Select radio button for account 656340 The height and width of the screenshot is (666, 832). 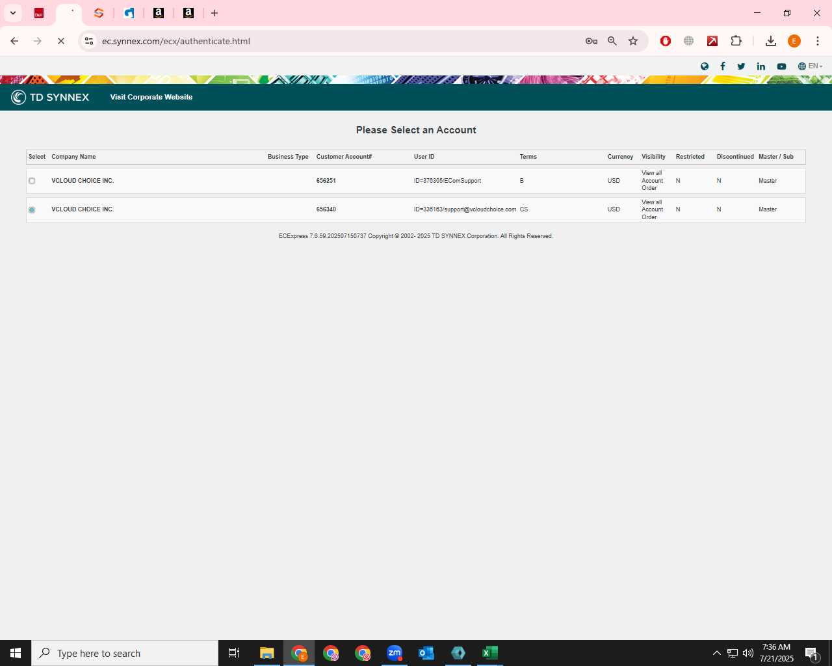[32, 209]
